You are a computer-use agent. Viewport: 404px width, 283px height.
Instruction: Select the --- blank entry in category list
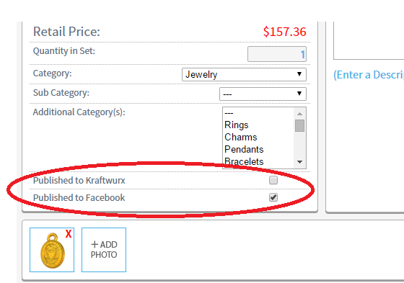[229, 113]
